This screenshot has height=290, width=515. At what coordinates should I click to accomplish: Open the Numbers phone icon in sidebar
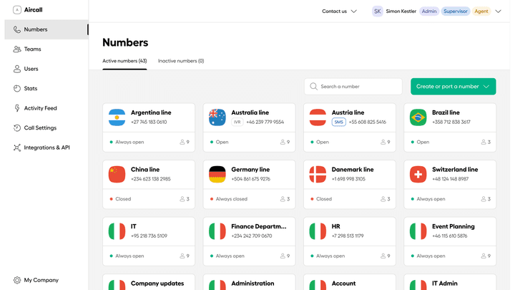[x=16, y=29]
